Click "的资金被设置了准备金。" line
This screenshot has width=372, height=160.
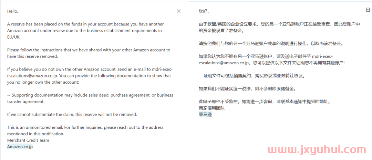tap(221, 31)
